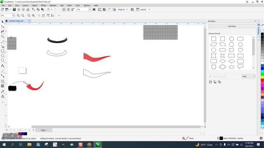This screenshot has width=264, height=148.
Task: Open the Putty mapping mode dropdown
Action: (x=249, y=76)
